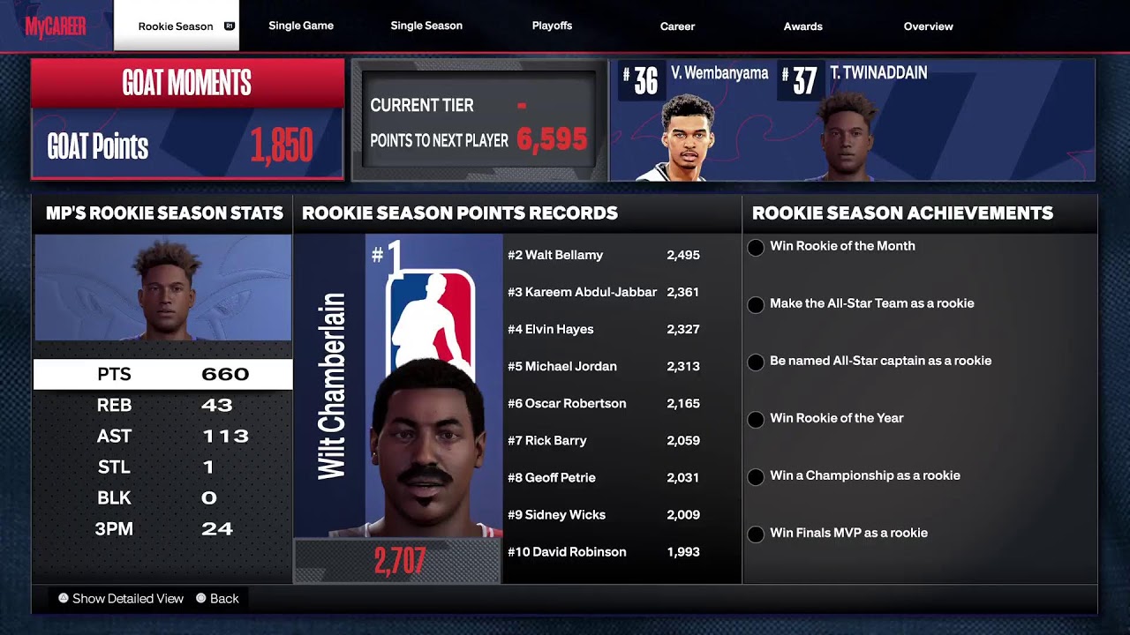The image size is (1130, 635).
Task: Click the MP's Rookie Season Stats heading
Action: [x=164, y=213]
